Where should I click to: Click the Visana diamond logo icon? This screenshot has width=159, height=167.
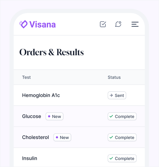tap(23, 24)
